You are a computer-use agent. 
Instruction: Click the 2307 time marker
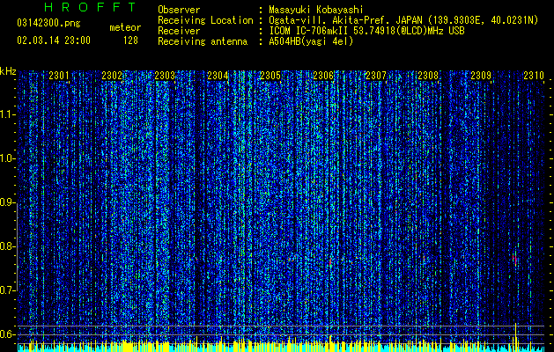tap(376, 76)
